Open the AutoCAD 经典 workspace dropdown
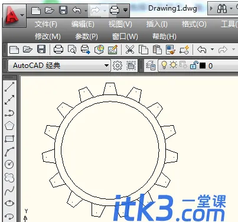The image size is (238, 222). 59,66
